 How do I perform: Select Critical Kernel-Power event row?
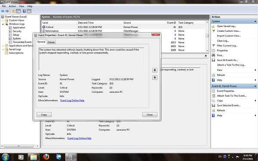(x=123, y=27)
